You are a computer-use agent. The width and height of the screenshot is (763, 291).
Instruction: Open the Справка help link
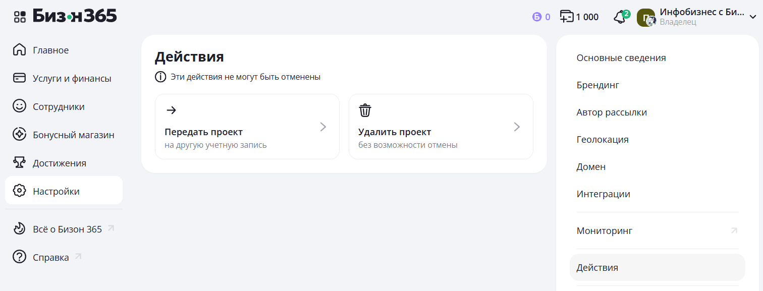tap(50, 258)
